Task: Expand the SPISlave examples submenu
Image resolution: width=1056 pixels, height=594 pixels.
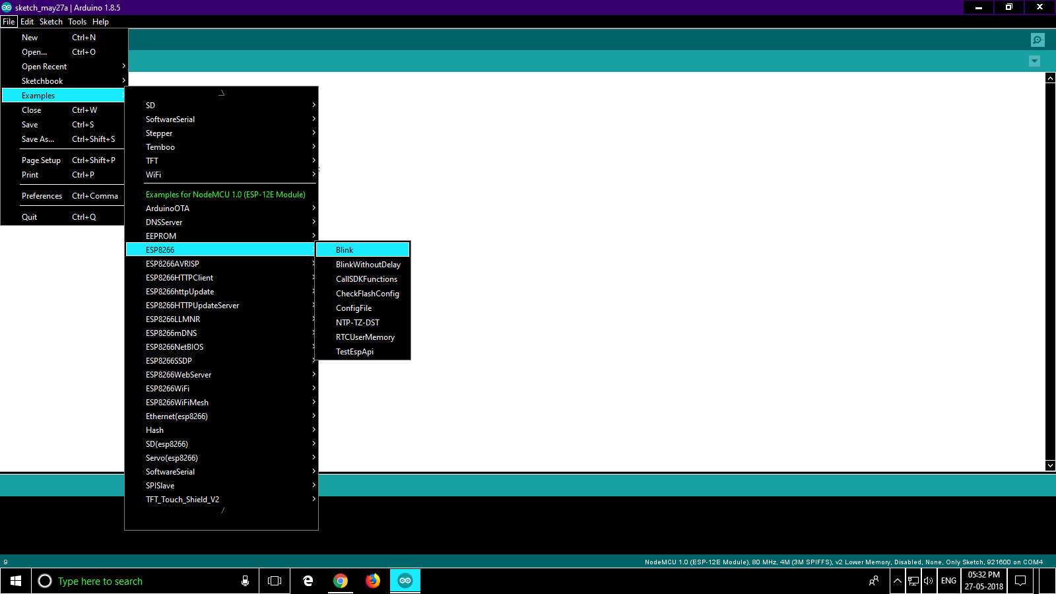Action: [221, 486]
